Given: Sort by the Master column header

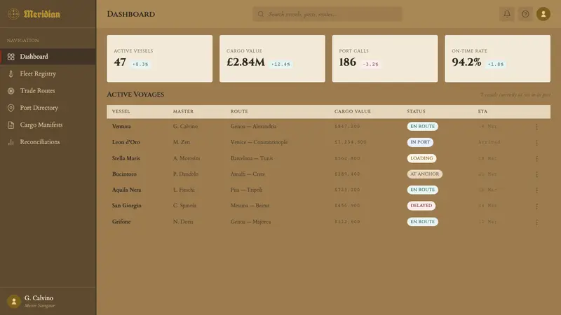Looking at the screenshot, I should point(183,111).
